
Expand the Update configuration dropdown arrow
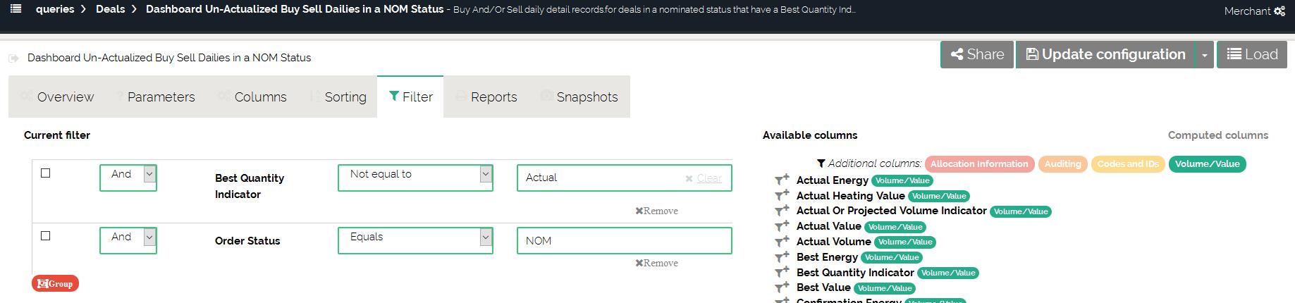[1205, 55]
